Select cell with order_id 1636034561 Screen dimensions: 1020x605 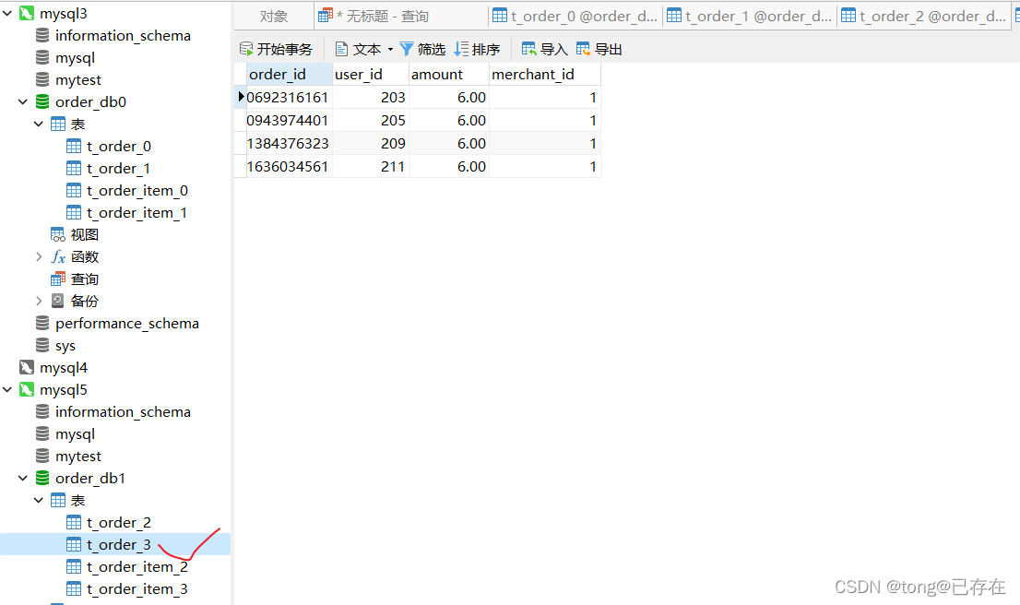point(290,167)
